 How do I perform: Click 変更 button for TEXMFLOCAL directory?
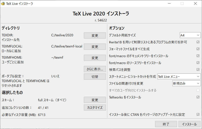[95, 47]
